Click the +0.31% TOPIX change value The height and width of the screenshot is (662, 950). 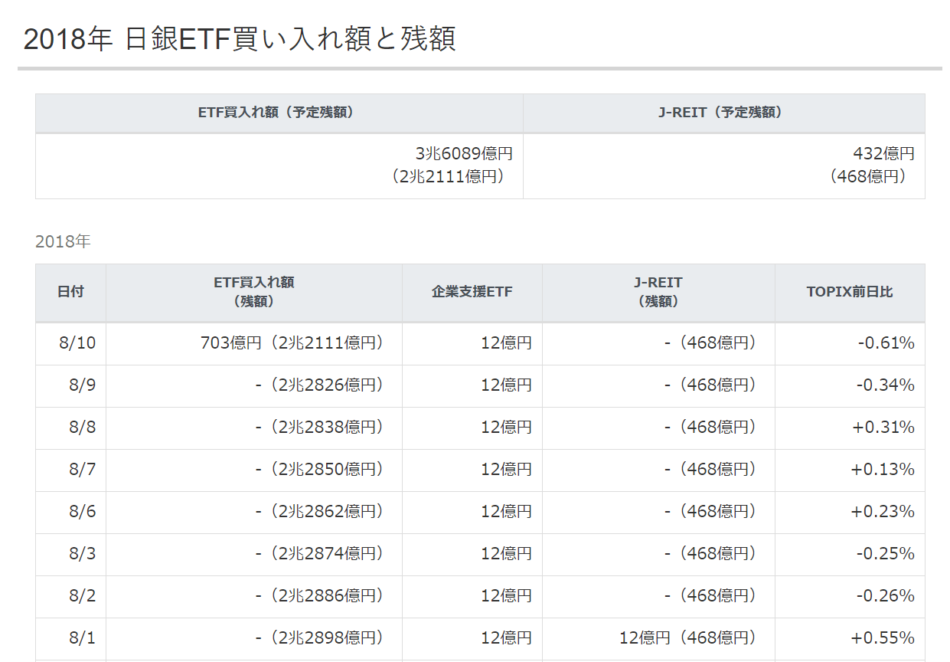(883, 427)
